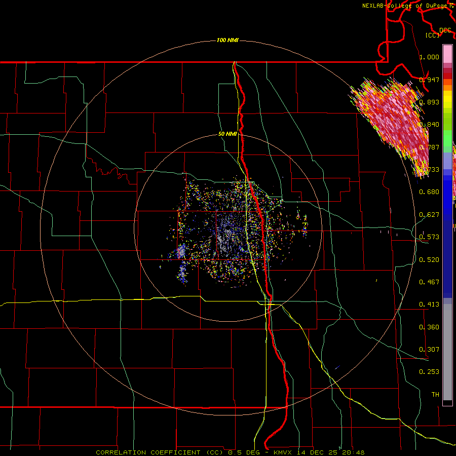Image resolution: width=456 pixels, height=456 pixels.
Task: Click the 0.680 color scale value
Action: (x=429, y=192)
